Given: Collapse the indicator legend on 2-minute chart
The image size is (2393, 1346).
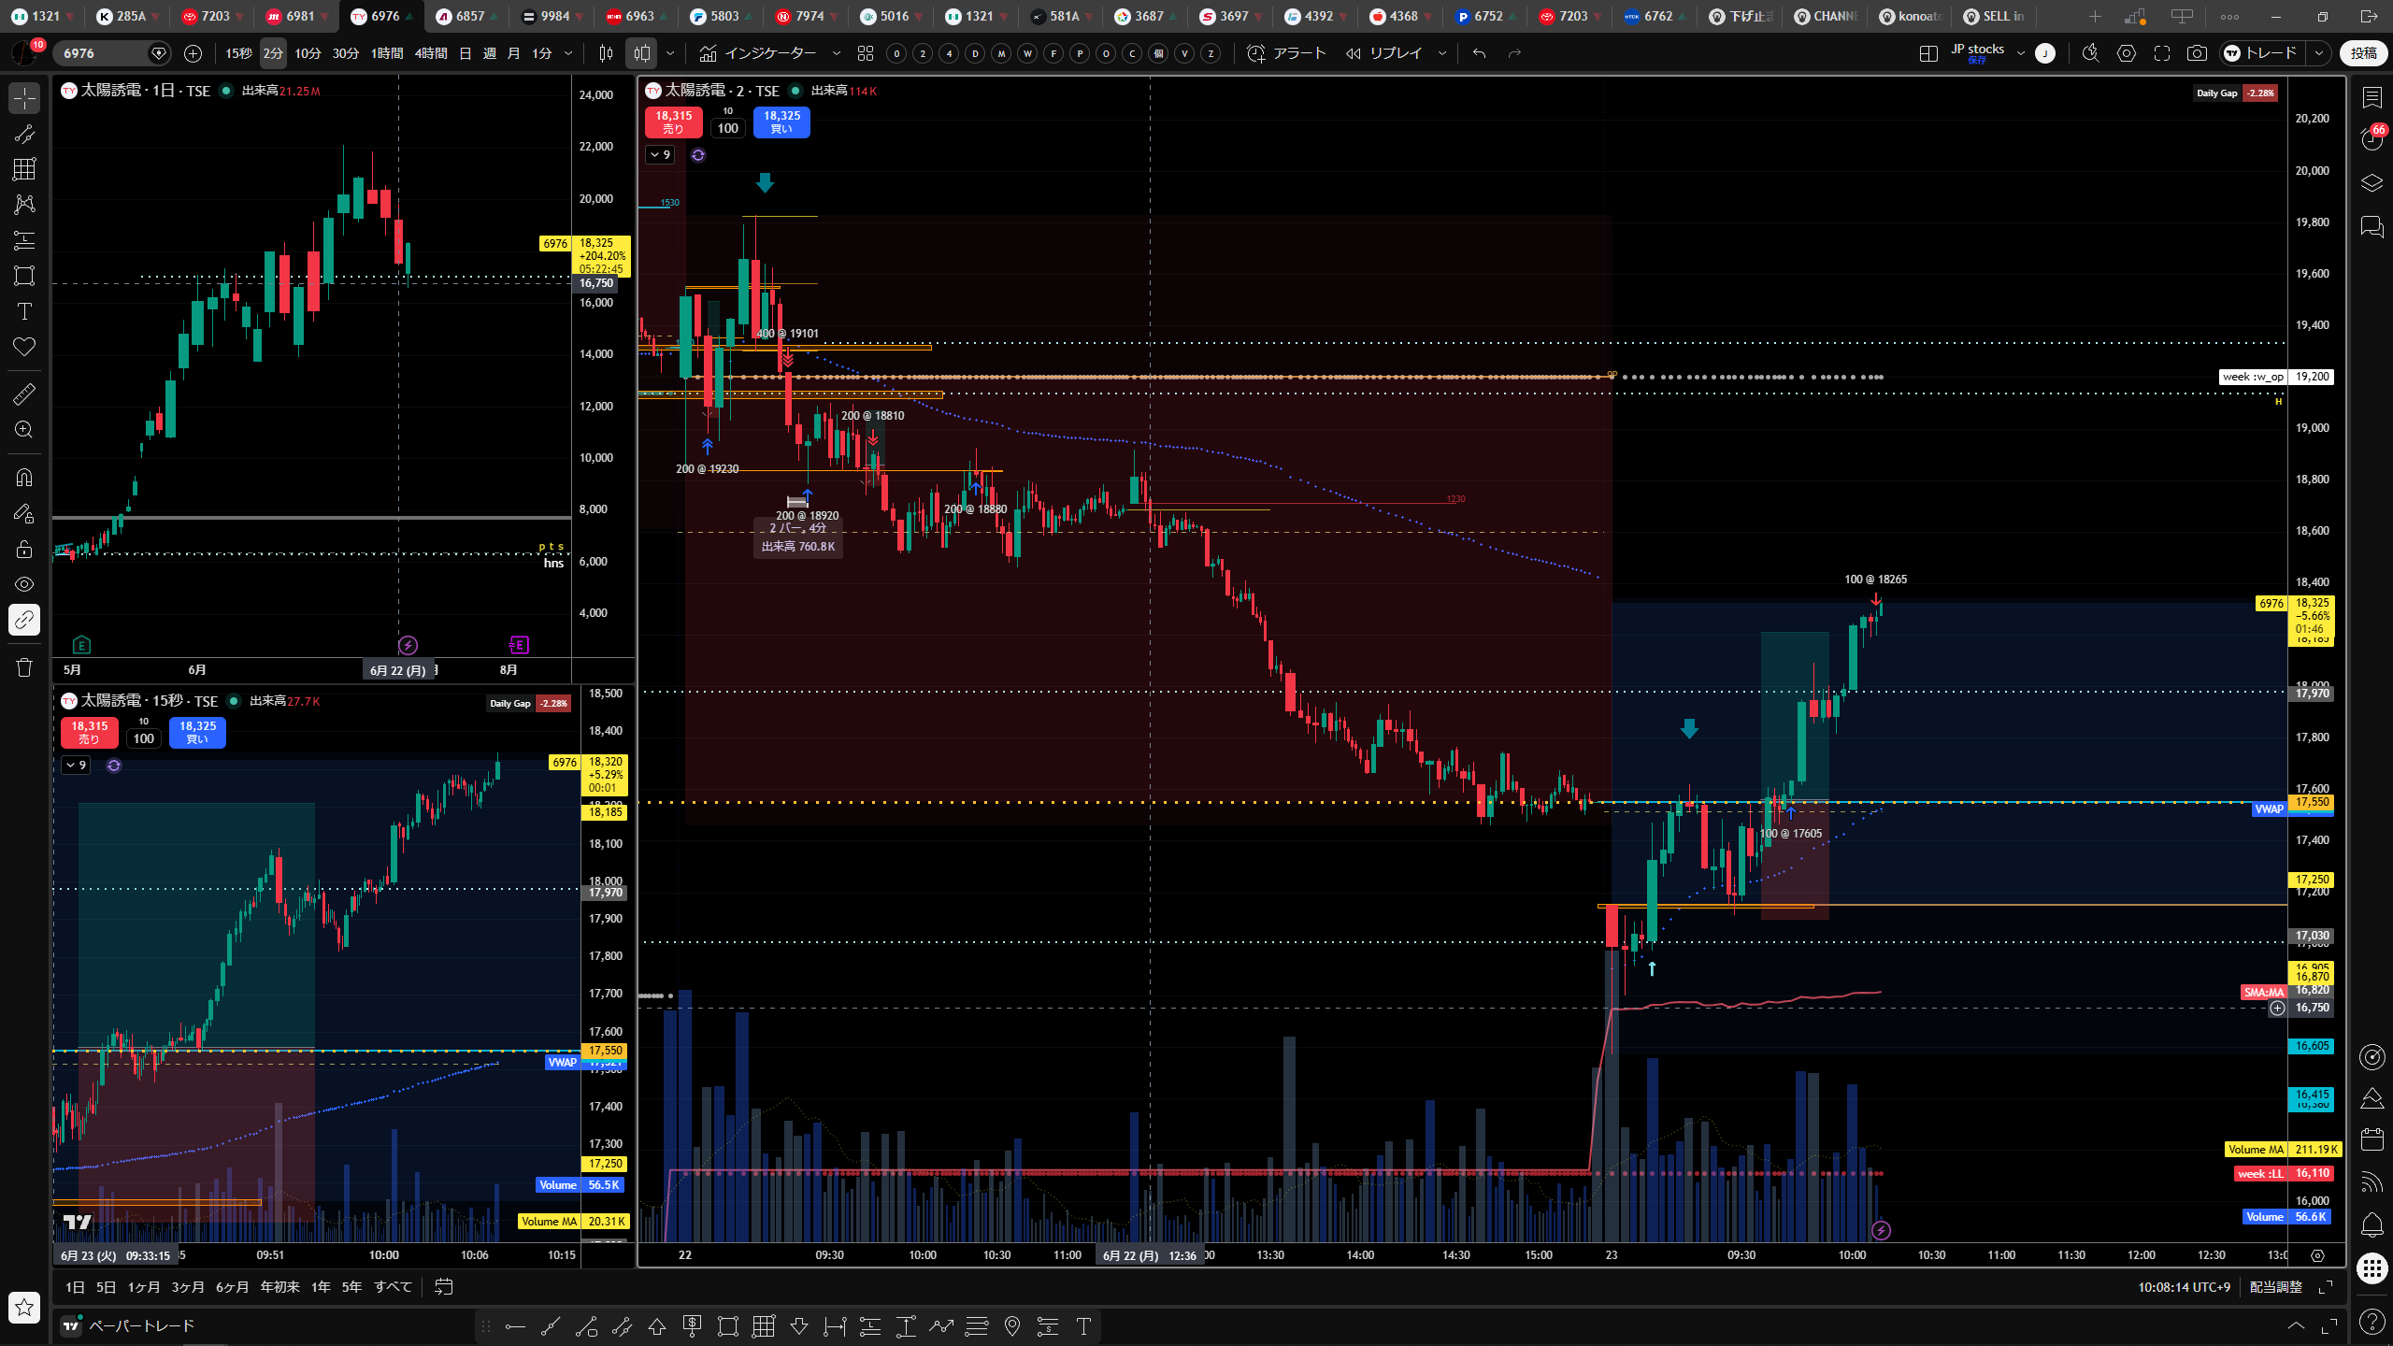Looking at the screenshot, I should 661,155.
